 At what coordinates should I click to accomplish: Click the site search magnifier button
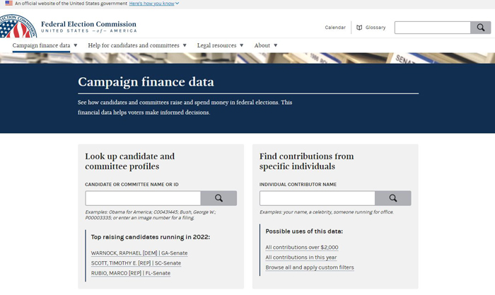tap(480, 28)
